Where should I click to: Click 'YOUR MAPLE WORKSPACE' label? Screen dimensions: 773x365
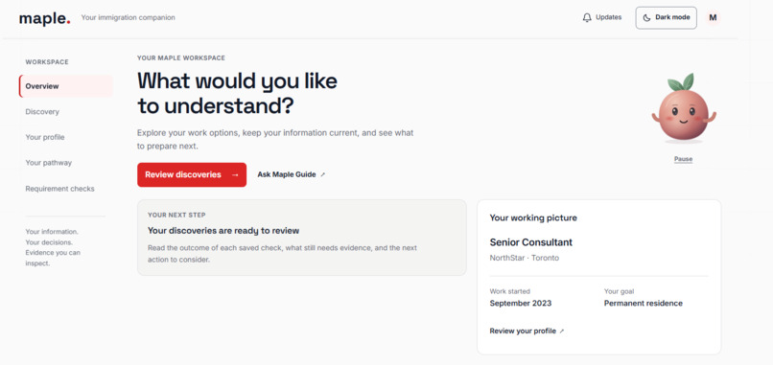click(x=181, y=58)
